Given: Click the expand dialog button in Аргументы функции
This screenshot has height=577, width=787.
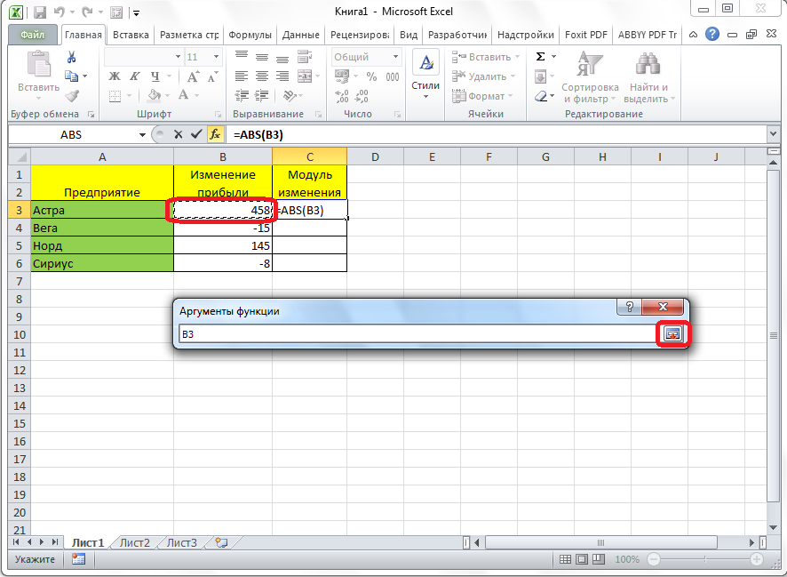Looking at the screenshot, I should (673, 333).
